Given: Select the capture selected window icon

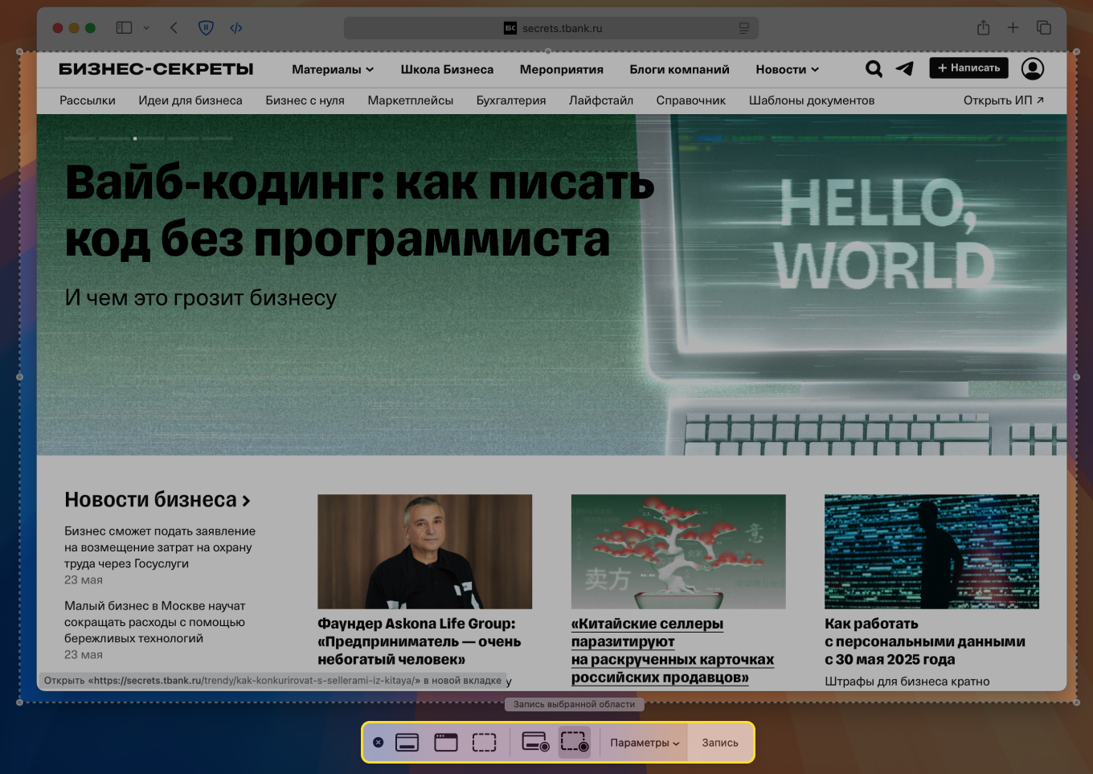Looking at the screenshot, I should coord(445,742).
